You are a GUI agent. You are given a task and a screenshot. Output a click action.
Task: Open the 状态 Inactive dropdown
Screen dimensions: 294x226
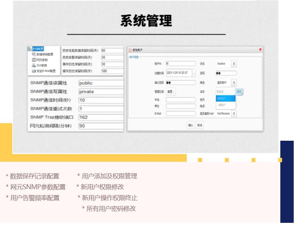(x=234, y=64)
